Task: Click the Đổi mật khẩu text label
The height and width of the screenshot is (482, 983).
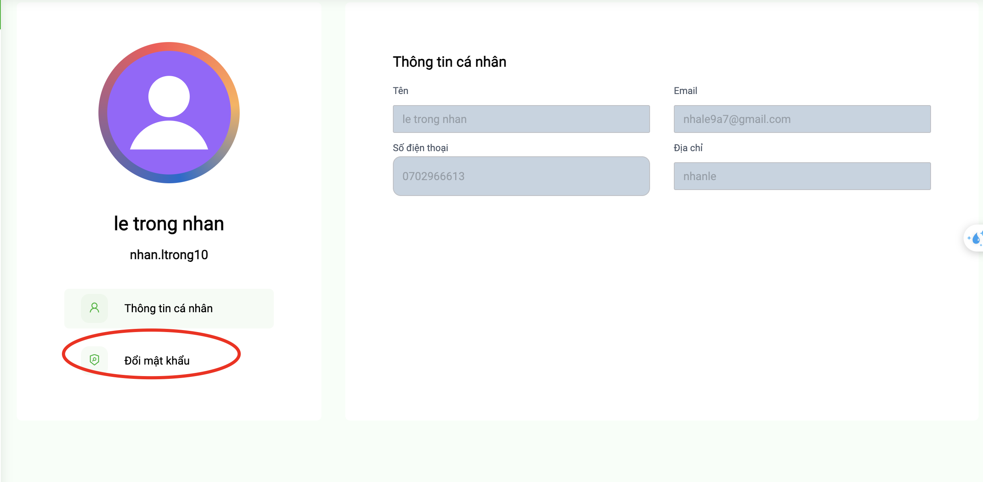Action: [x=157, y=361]
